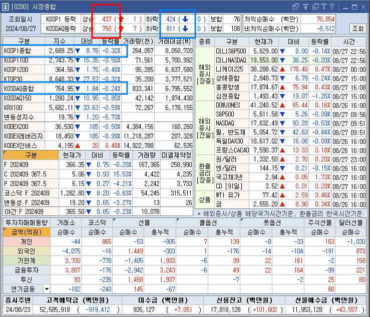Click the 투신 investor row label
370x317 pixels.
pyautogui.click(x=27, y=279)
